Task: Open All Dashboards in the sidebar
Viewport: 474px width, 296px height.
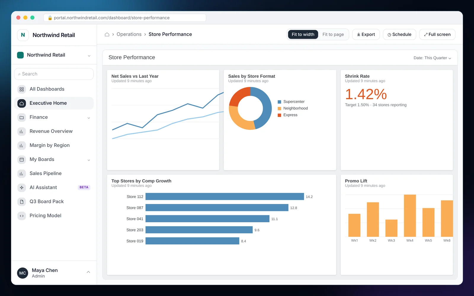Action: point(54,89)
